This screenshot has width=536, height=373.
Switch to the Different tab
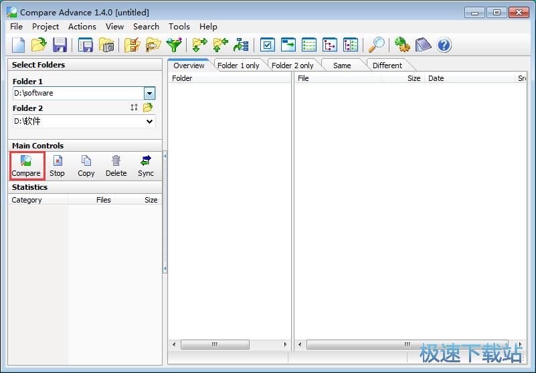tap(387, 66)
